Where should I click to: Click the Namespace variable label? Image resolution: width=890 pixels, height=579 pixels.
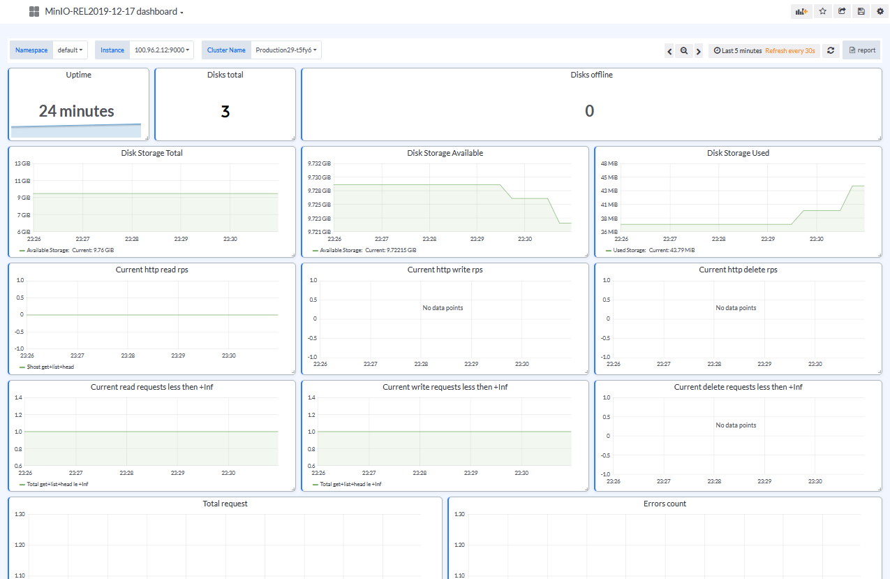(x=31, y=50)
